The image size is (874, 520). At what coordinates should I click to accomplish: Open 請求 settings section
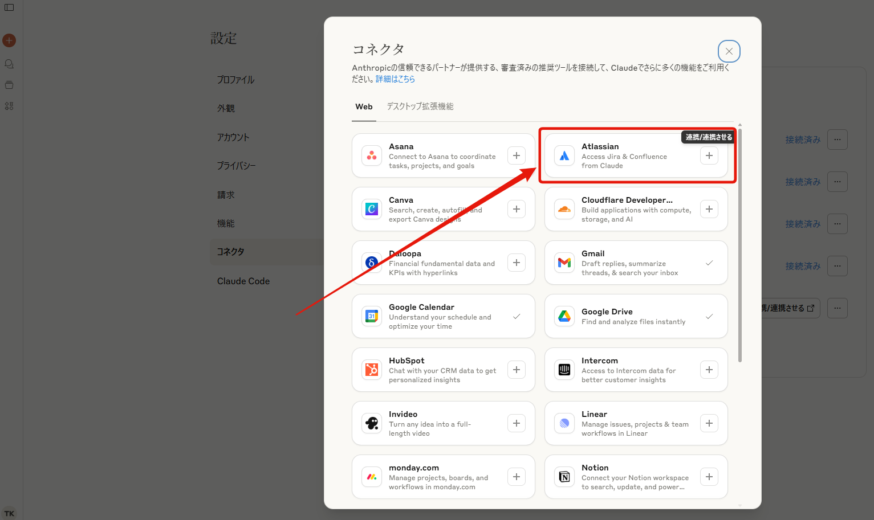[226, 195]
